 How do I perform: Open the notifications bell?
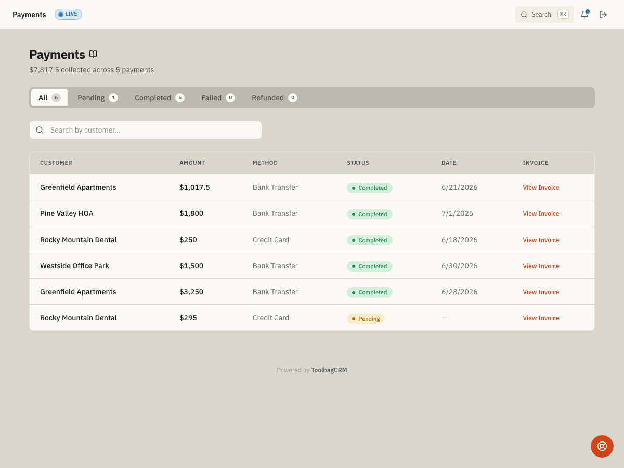pos(584,15)
